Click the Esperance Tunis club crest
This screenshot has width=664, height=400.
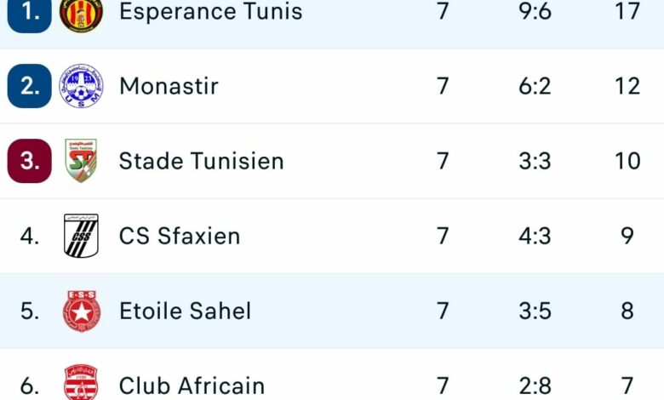(x=81, y=14)
